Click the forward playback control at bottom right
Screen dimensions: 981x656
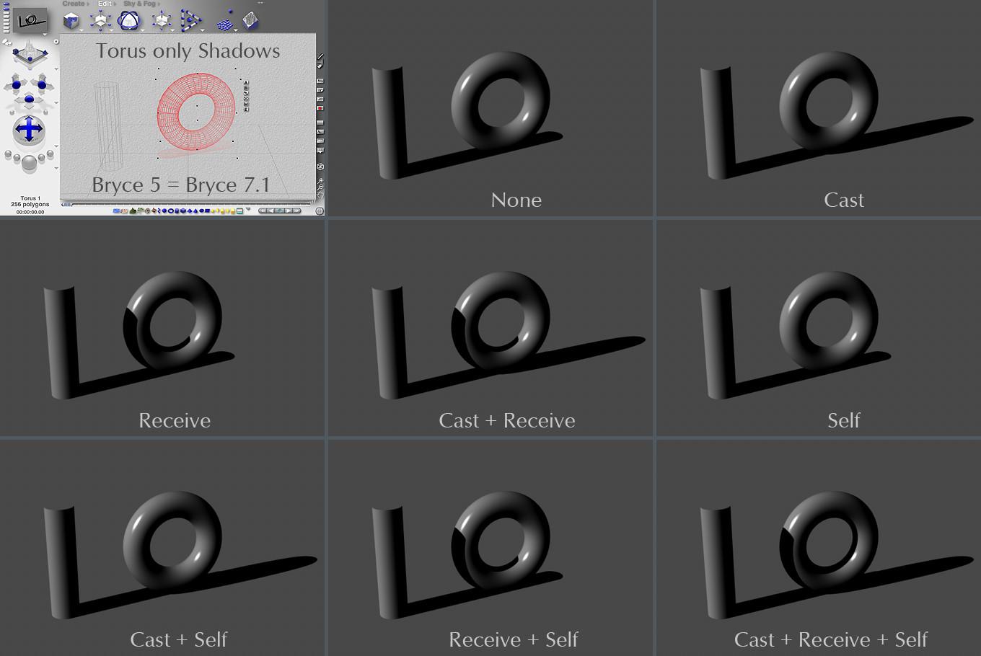click(x=287, y=210)
